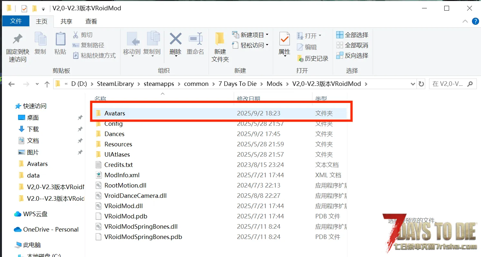Select 文档 in quick access
Screen dimensions: 481x257
(33, 141)
